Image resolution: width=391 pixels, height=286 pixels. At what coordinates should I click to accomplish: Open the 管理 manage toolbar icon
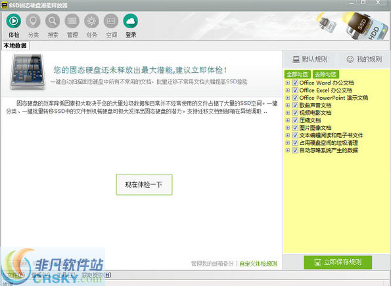(x=72, y=22)
